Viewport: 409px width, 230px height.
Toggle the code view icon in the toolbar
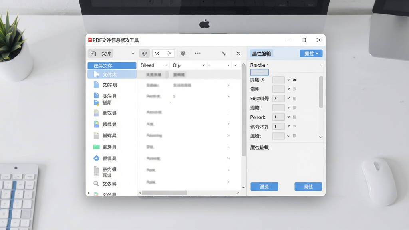(x=144, y=54)
